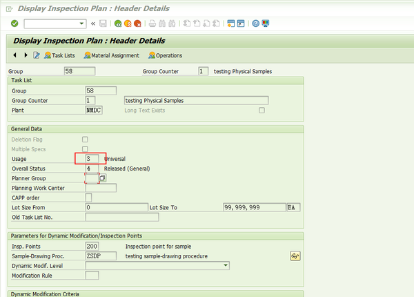
Task: Click the green Enter checkmark icon
Action: [14, 23]
